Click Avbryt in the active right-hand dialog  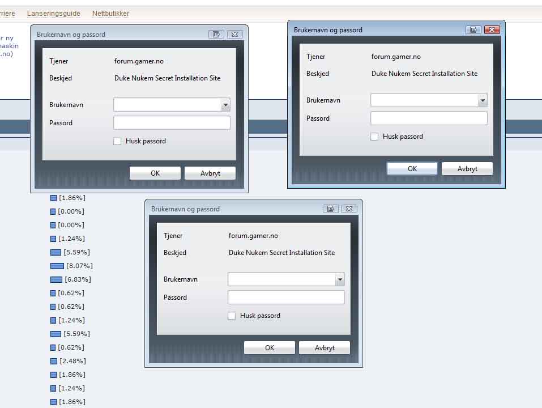467,169
